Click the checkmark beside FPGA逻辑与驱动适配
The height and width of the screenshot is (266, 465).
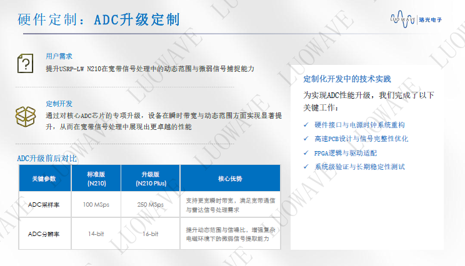pos(306,153)
